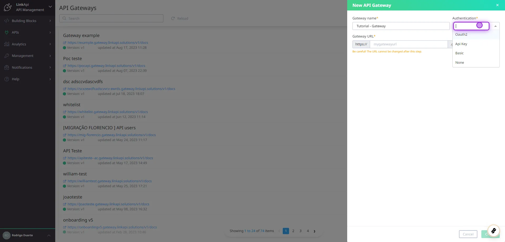Image resolution: width=505 pixels, height=242 pixels.
Task: Click the Cancel button
Action: [x=468, y=234]
